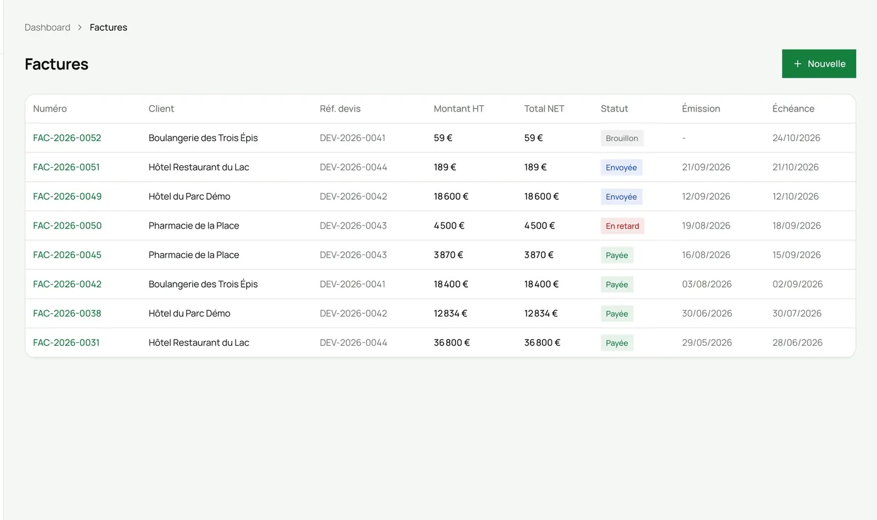Click Factures in the breadcrumb
The height and width of the screenshot is (520, 877).
pyautogui.click(x=108, y=28)
